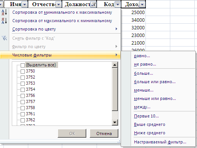Viewport: 197px width, 148px height.
Task: Open the Отчество column filter dropdown
Action: point(58,5)
